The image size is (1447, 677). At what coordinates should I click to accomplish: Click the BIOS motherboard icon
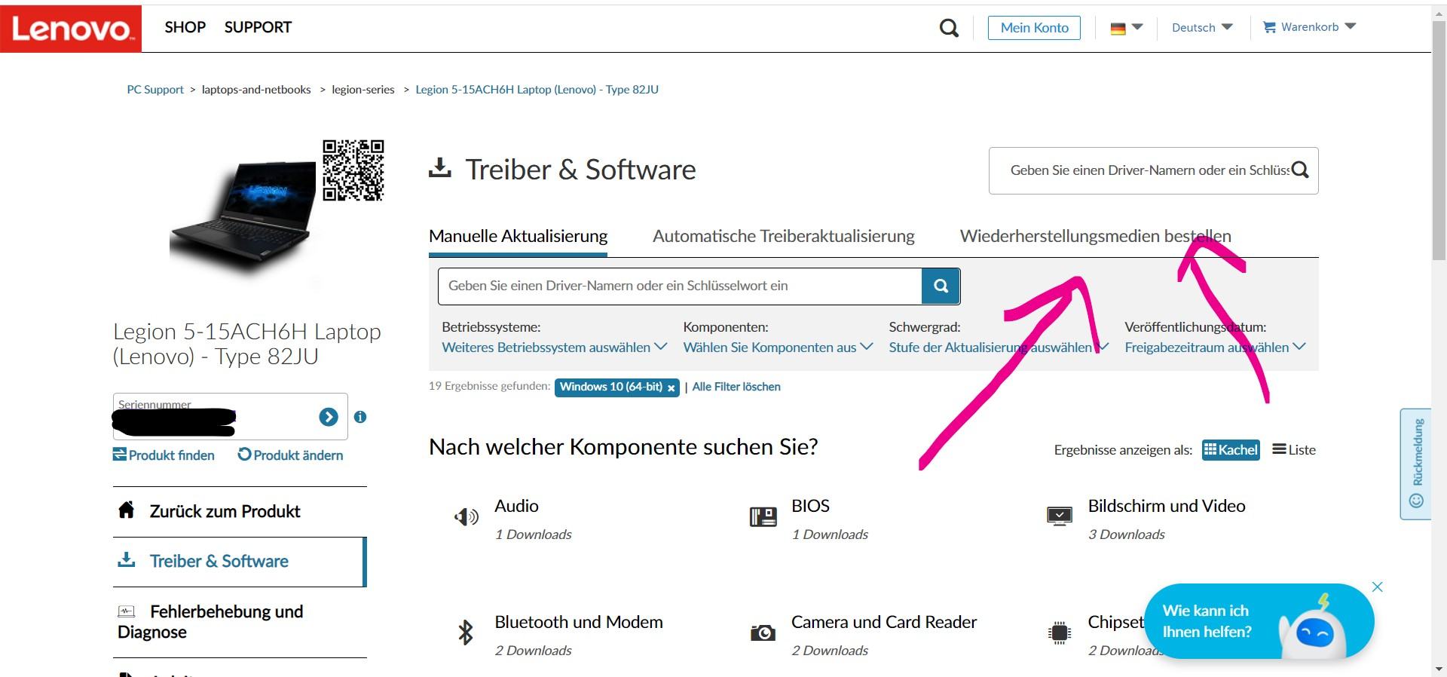pyautogui.click(x=763, y=516)
